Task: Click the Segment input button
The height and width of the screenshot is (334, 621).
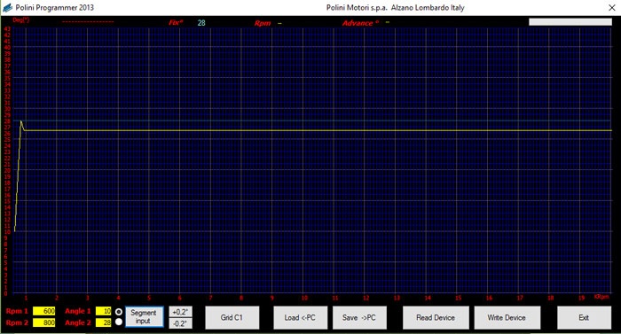Action: 144,317
